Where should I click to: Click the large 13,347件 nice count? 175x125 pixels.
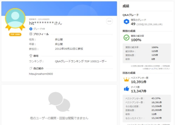click(139, 91)
